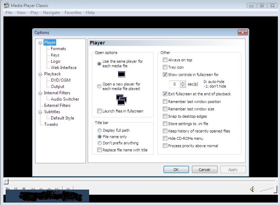
Task: Select 'Open a new player for each media file played'
Action: pyautogui.click(x=99, y=86)
